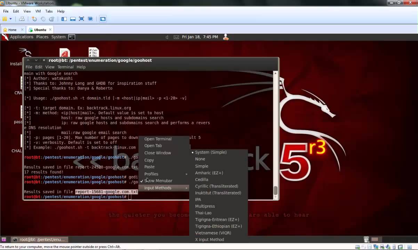Click the terminal vertical scrollbar thumb

275,190
